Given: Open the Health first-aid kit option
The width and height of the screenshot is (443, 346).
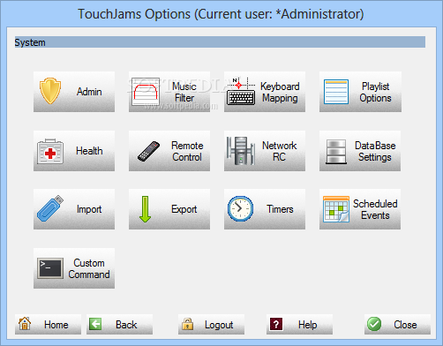Looking at the screenshot, I should click(x=74, y=151).
